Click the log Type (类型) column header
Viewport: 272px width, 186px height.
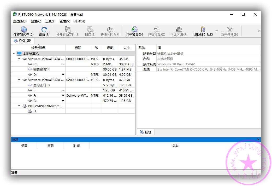click(24, 146)
